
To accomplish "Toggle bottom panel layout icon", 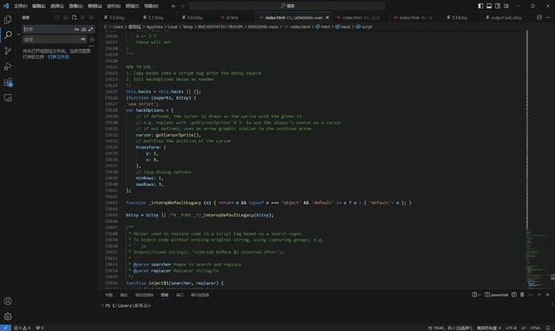I will pos(489,6).
